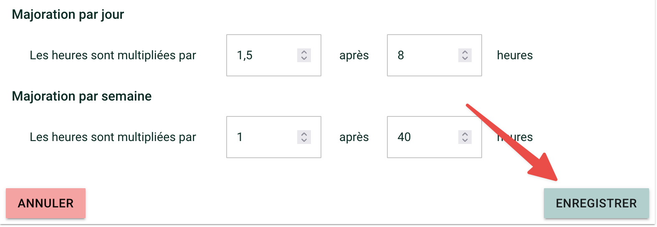Image resolution: width=657 pixels, height=227 pixels.
Task: Click the "heures" label after the 8 field
Action: point(515,55)
